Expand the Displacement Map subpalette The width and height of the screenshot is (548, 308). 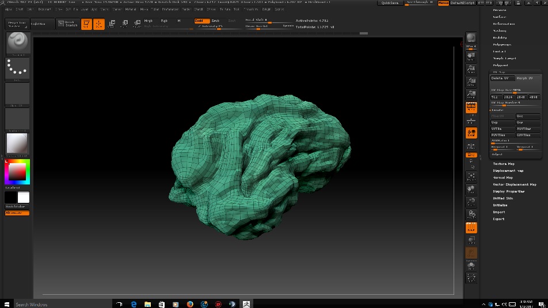coord(508,171)
